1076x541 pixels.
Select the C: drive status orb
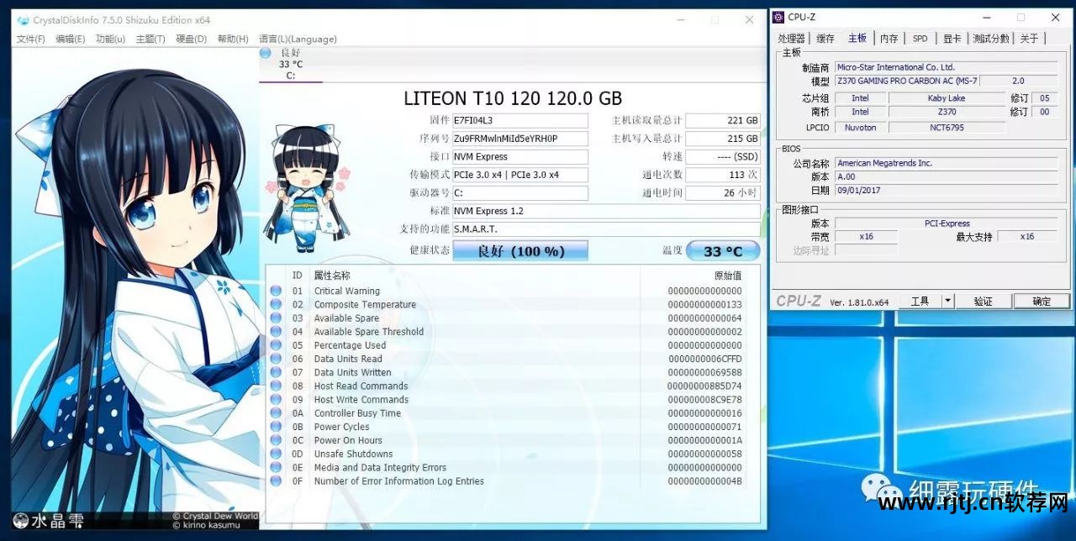(x=266, y=53)
